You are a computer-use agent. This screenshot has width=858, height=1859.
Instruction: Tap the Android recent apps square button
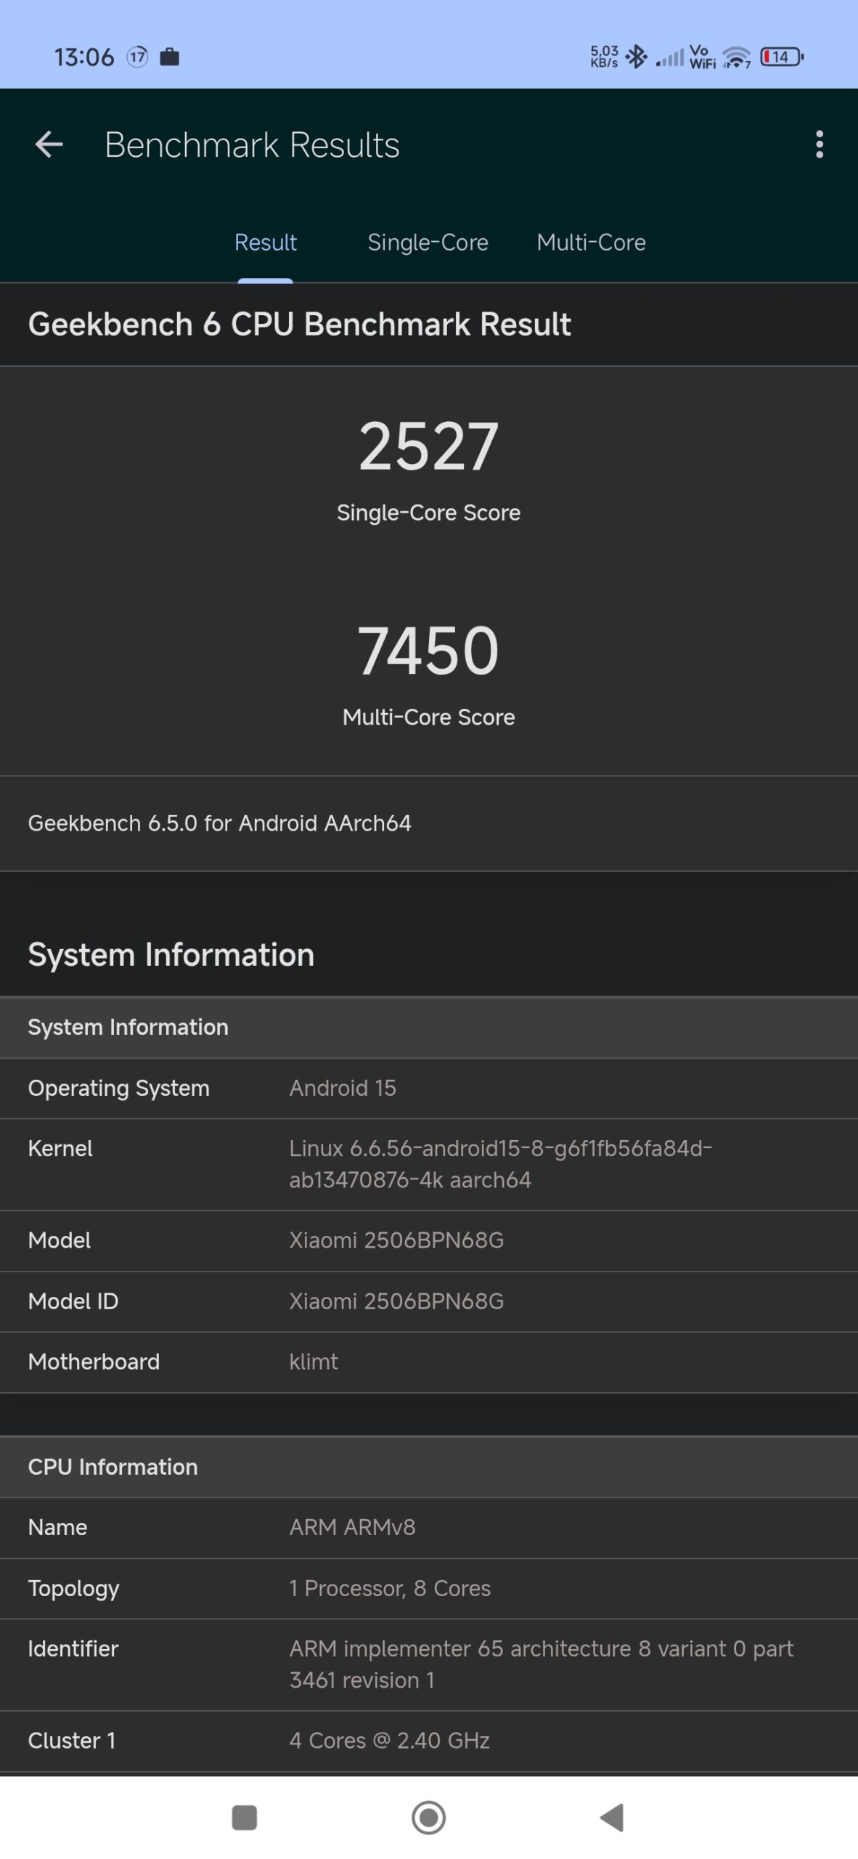coord(244,1818)
